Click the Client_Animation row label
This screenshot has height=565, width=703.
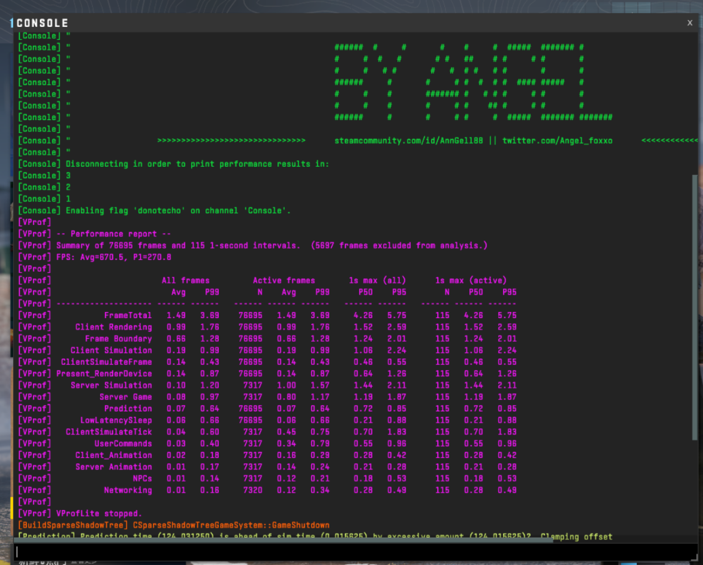(114, 456)
